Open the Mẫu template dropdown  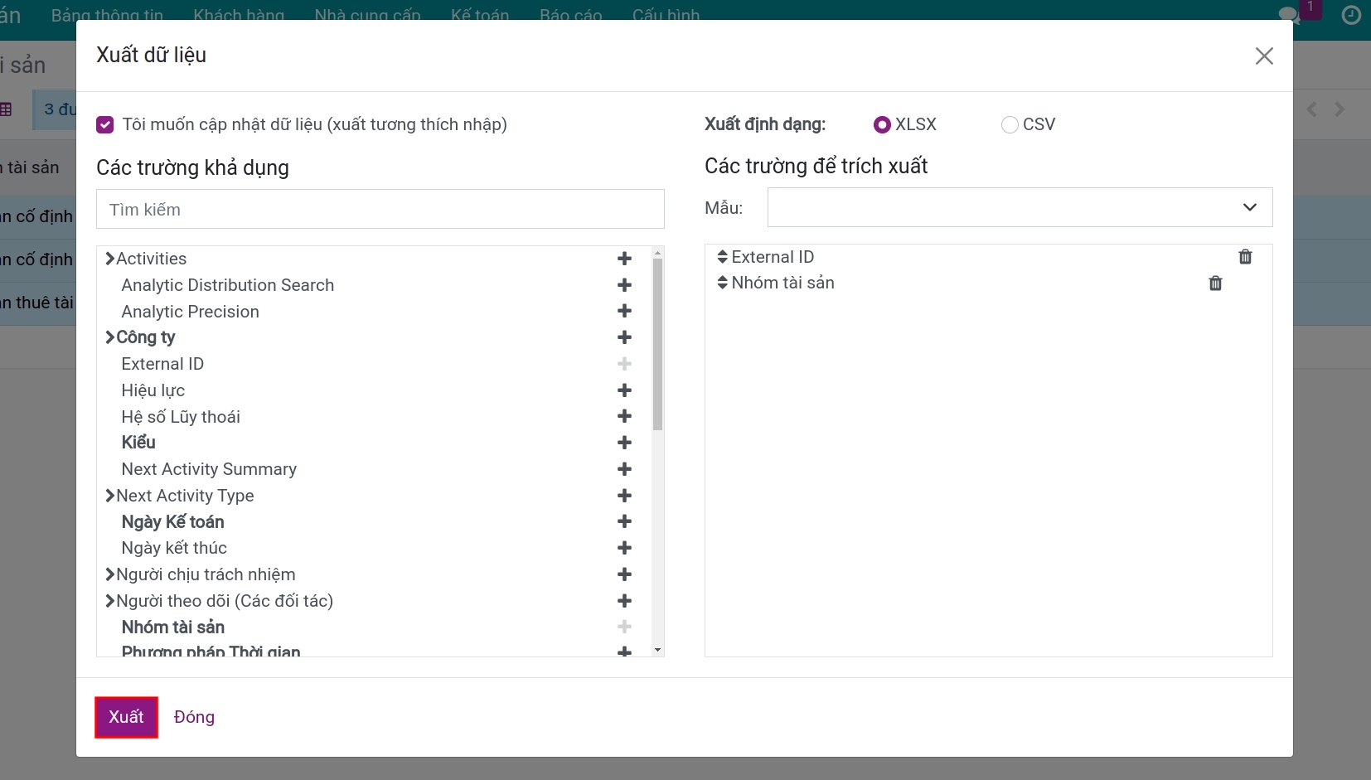click(1020, 207)
